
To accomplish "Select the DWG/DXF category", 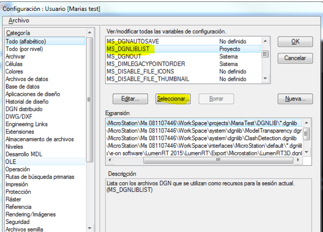I will [19, 117].
